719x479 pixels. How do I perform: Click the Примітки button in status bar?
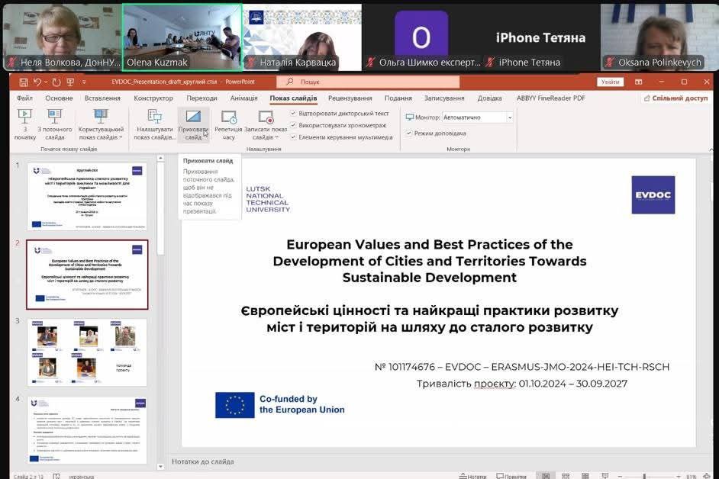coord(511,476)
